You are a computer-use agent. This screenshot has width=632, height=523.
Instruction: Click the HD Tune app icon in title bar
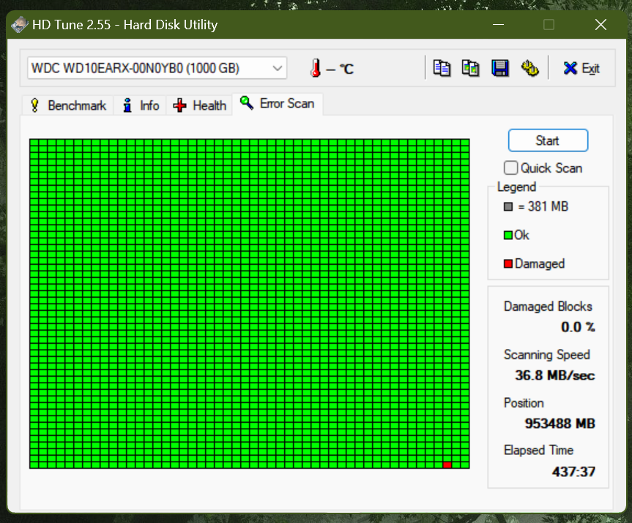pyautogui.click(x=20, y=25)
